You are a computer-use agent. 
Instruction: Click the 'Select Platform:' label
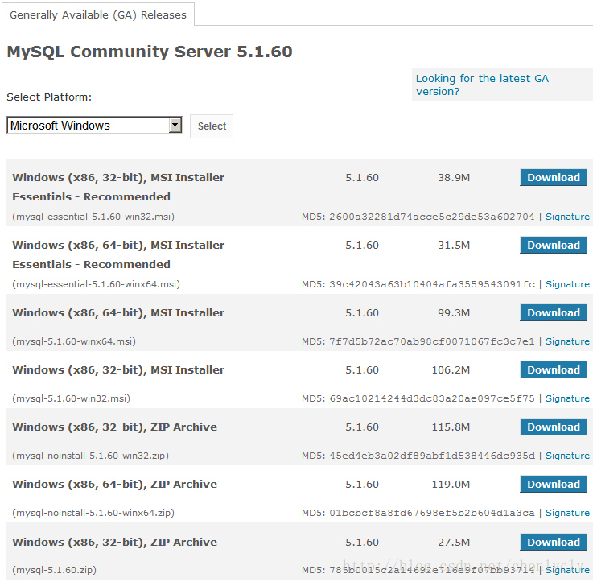49,97
